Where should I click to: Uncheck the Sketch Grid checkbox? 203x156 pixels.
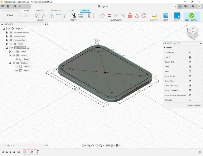[x=190, y=62]
